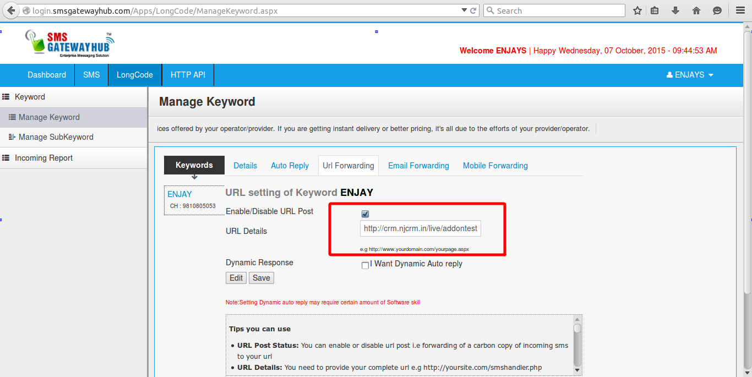Image resolution: width=752 pixels, height=377 pixels.
Task: Switch to Email Forwarding tab
Action: (418, 166)
